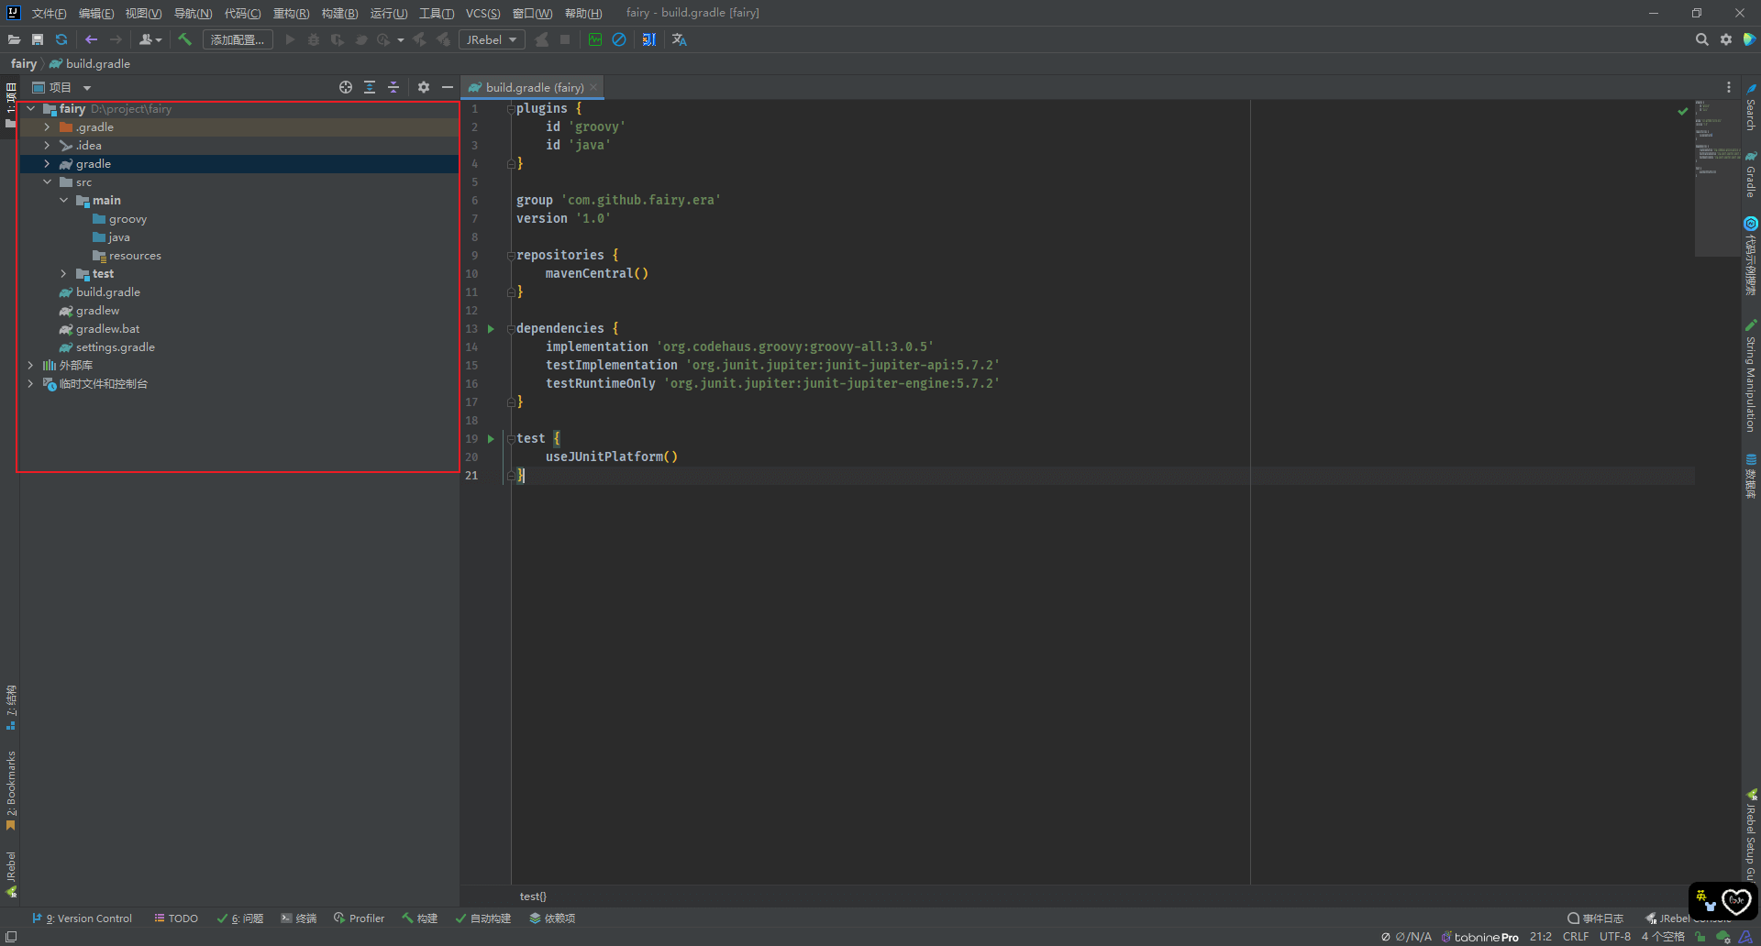Open Search Everywhere magnifier icon
This screenshot has height=946, width=1761.
point(1702,39)
